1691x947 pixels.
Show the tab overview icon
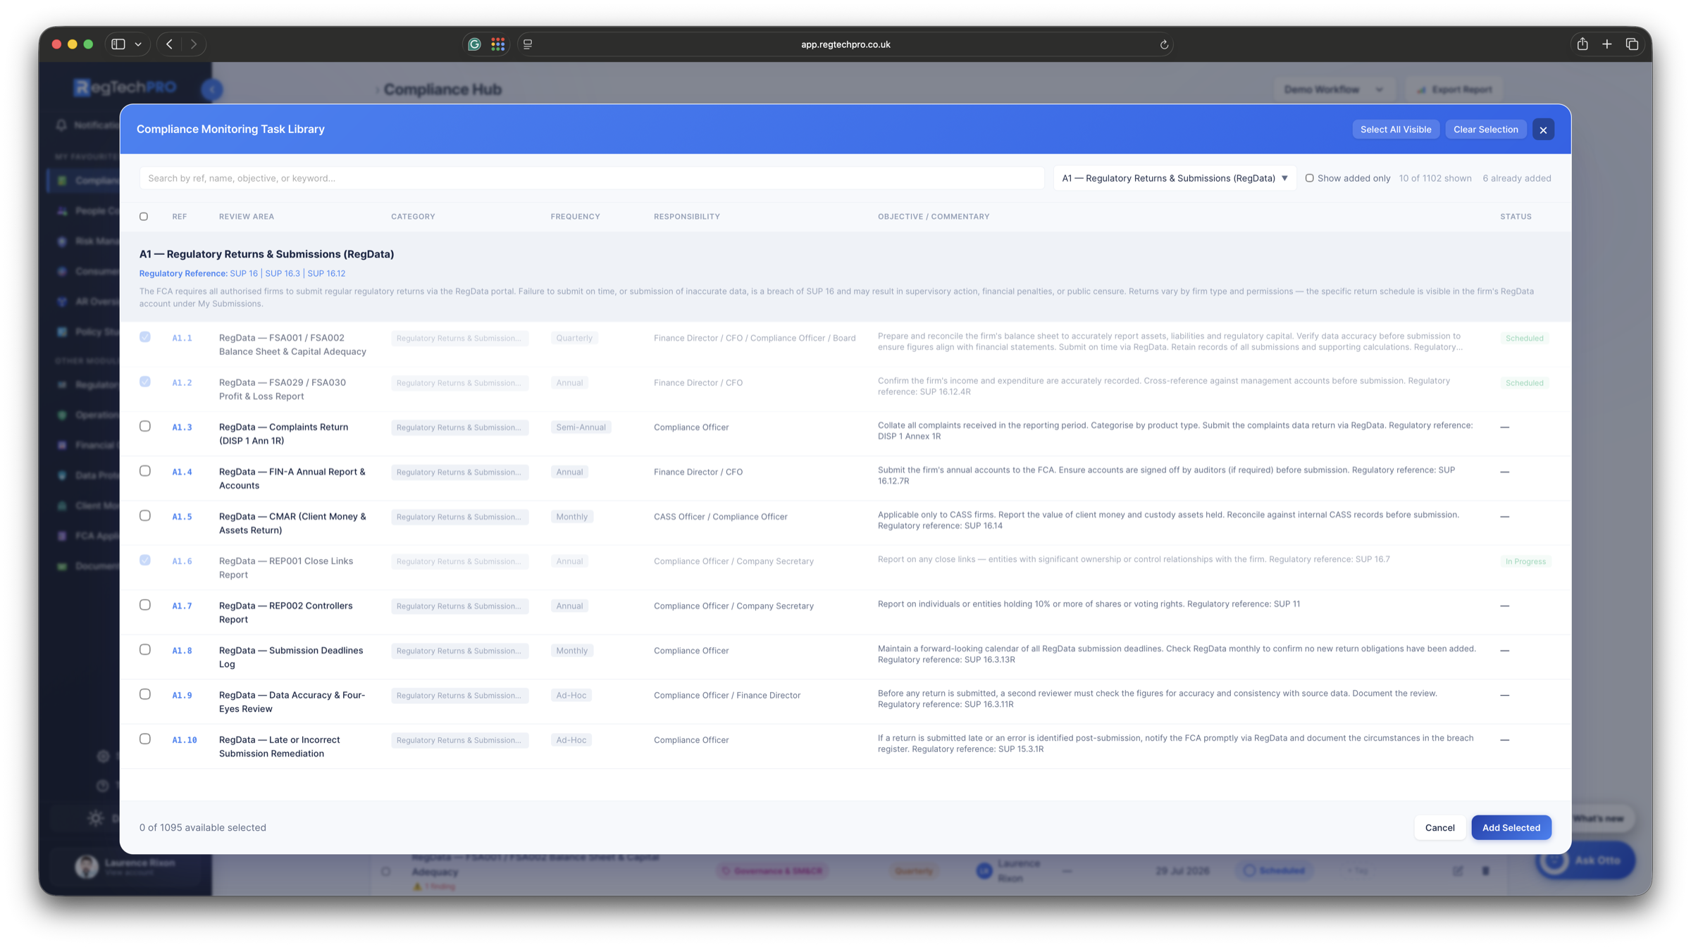coord(1632,44)
